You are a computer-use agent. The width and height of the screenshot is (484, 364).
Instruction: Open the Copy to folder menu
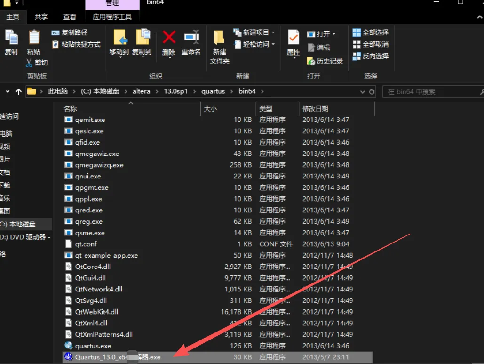[x=142, y=43]
